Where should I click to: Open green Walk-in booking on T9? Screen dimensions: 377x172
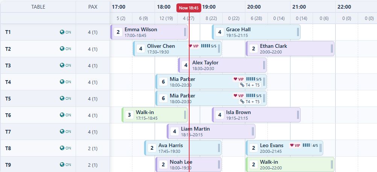point(290,164)
